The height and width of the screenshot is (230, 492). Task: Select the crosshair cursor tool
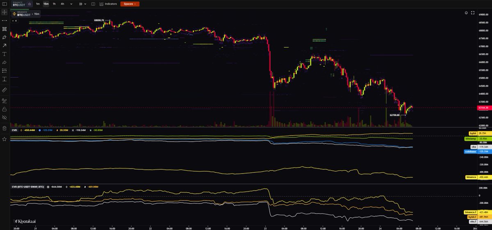pyautogui.click(x=4, y=12)
